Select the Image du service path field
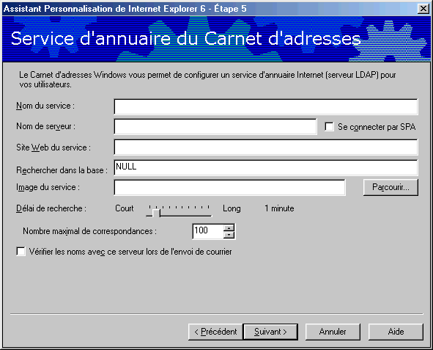Screen dimensions: 433x350 tap(229, 187)
